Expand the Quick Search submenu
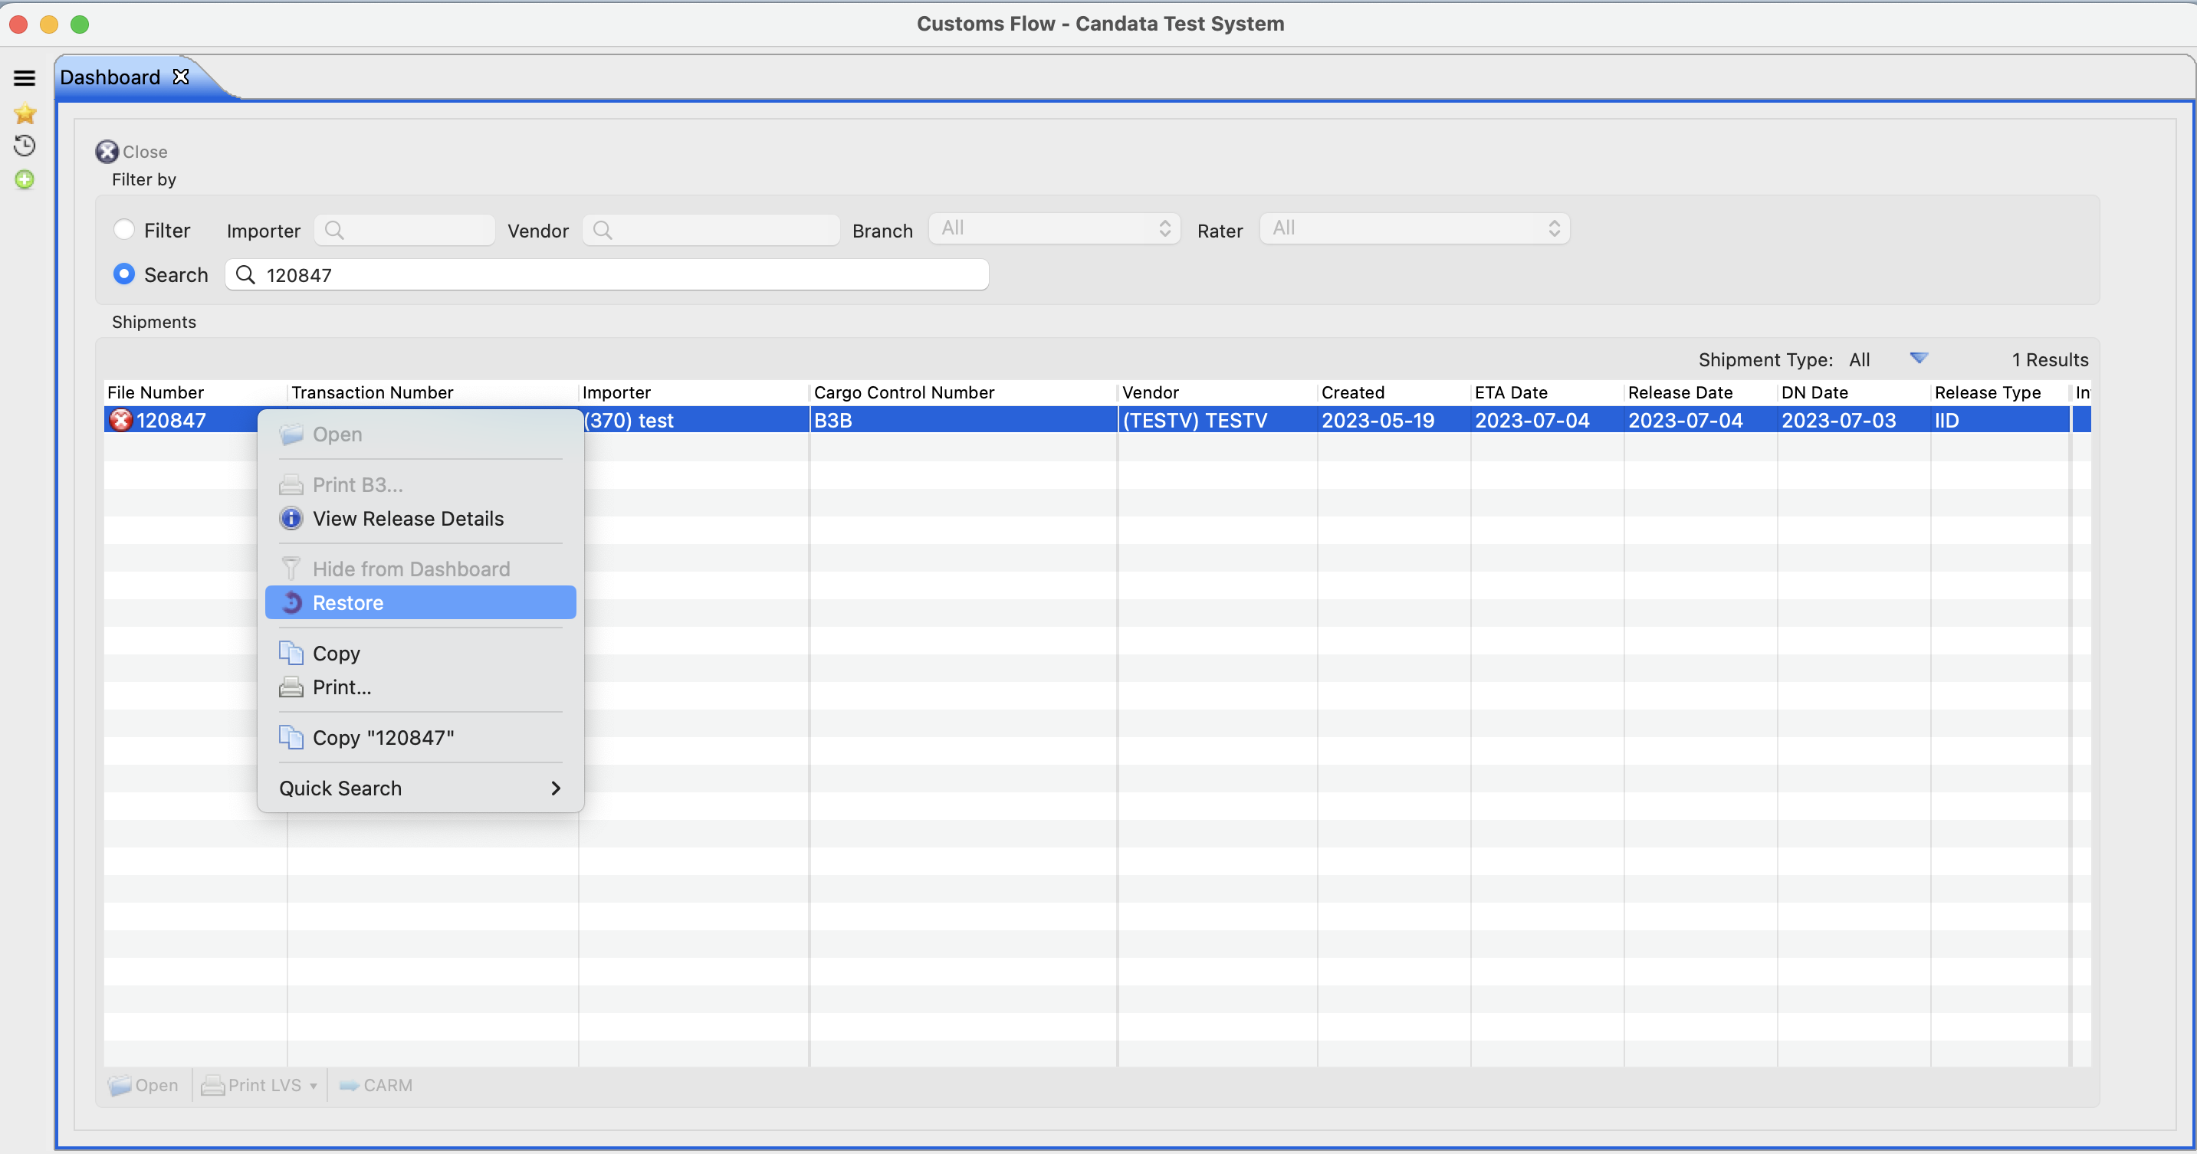Screen dimensions: 2197x1154 point(421,788)
